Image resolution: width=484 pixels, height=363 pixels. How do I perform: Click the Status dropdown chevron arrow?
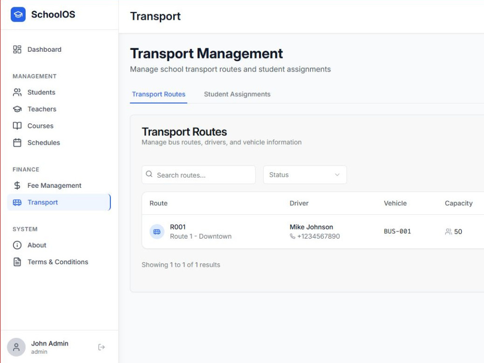click(x=337, y=175)
